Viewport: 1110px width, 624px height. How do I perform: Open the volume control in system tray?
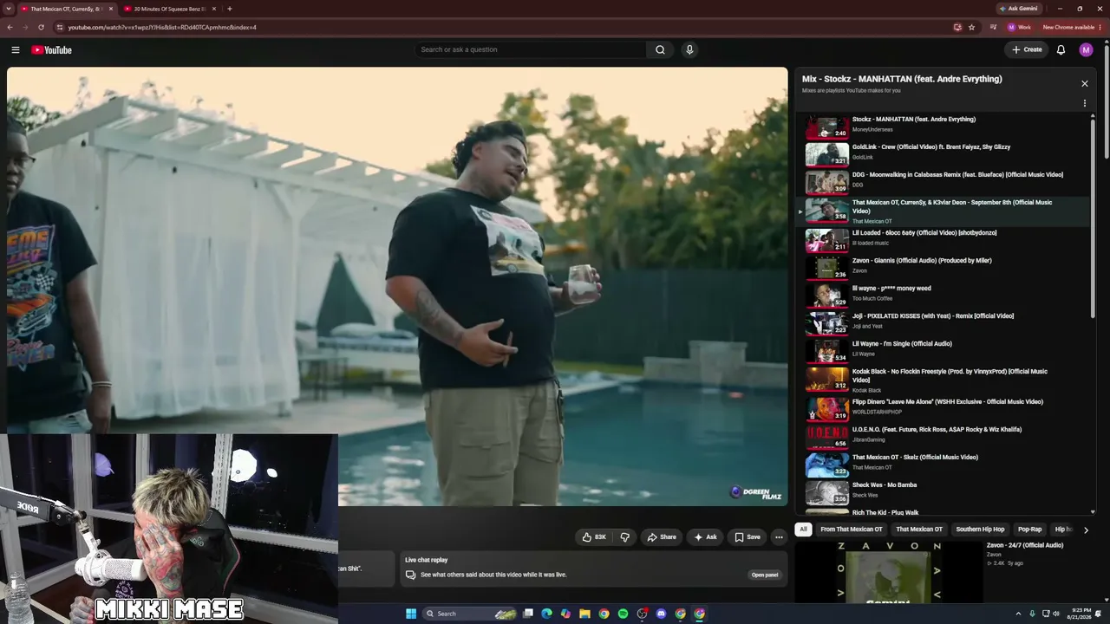pos(1056,614)
